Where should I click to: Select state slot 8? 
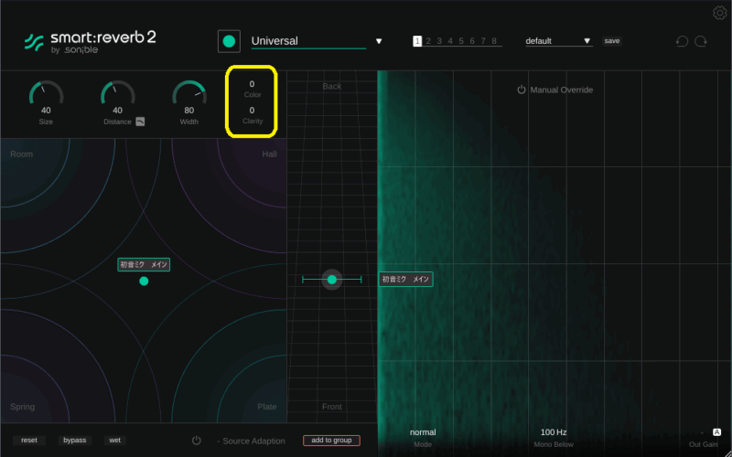[x=494, y=41]
